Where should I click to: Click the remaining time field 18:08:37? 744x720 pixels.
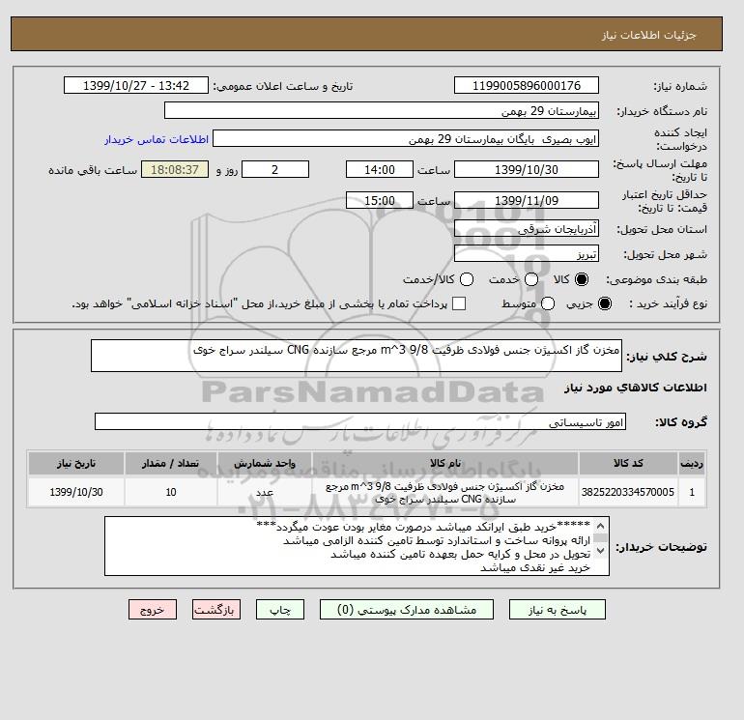pyautogui.click(x=175, y=169)
